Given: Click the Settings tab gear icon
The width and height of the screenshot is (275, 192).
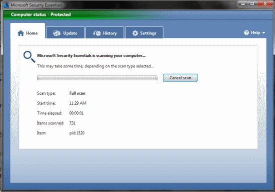Looking at the screenshot, I should (135, 33).
